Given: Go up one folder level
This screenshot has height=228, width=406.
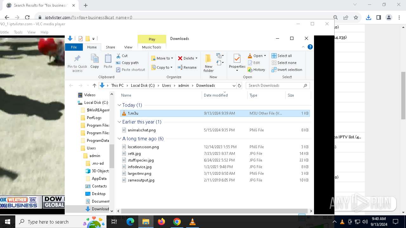Looking at the screenshot, I should [x=94, y=85].
